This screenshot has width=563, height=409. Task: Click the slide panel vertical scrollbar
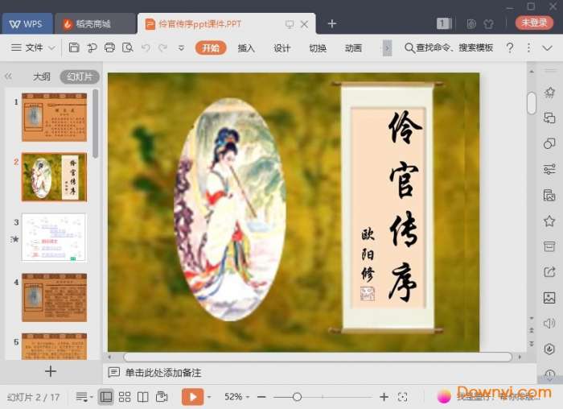coord(95,124)
